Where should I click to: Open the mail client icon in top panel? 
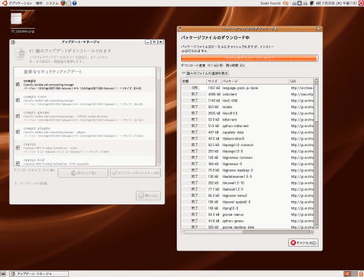click(69, 3)
